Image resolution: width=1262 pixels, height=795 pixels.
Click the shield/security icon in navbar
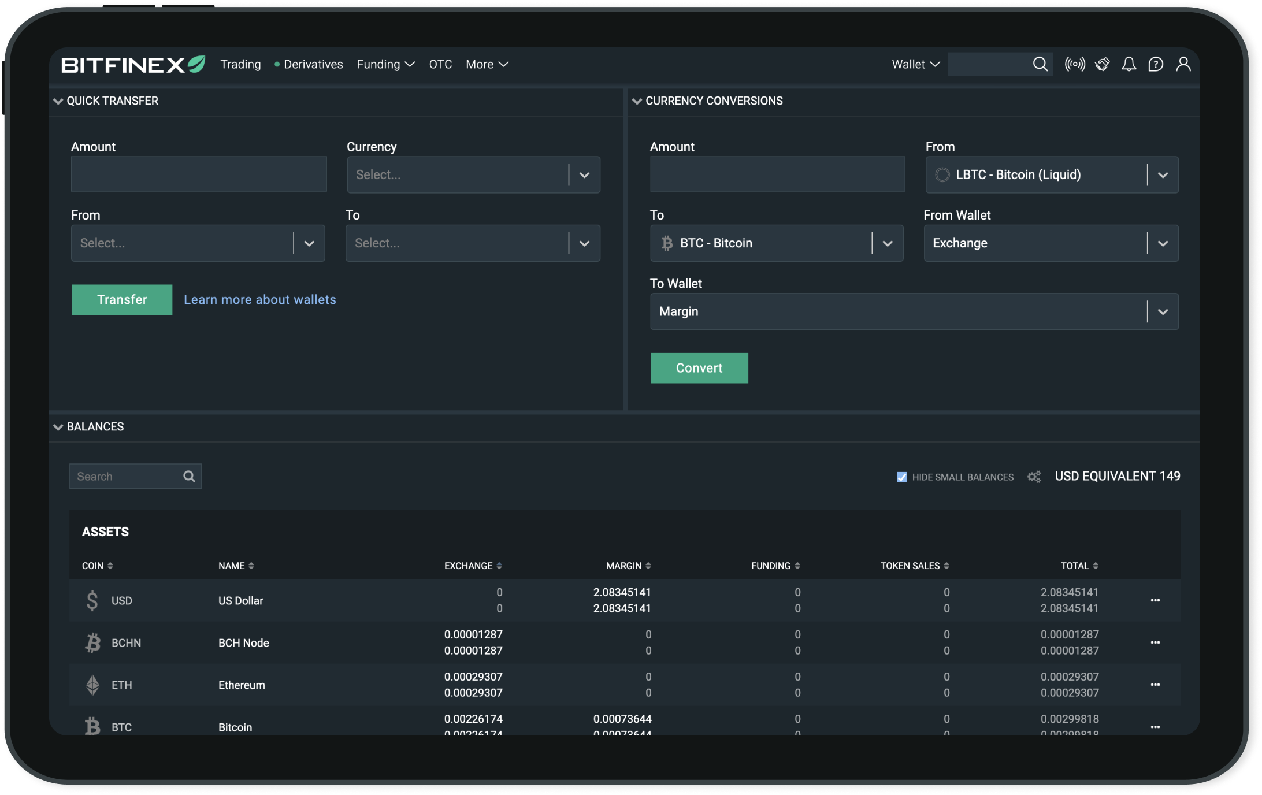[1101, 63]
